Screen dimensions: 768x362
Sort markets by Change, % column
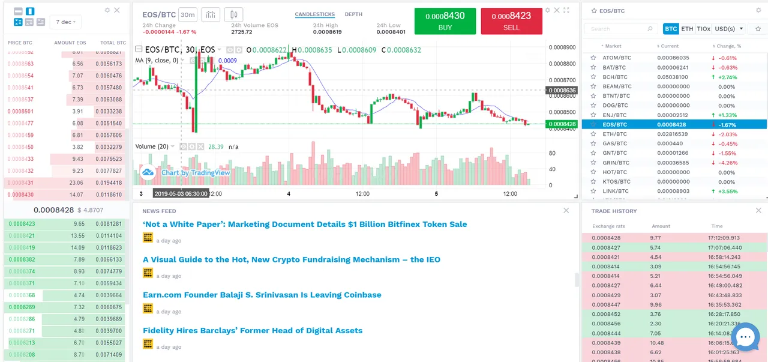point(727,46)
